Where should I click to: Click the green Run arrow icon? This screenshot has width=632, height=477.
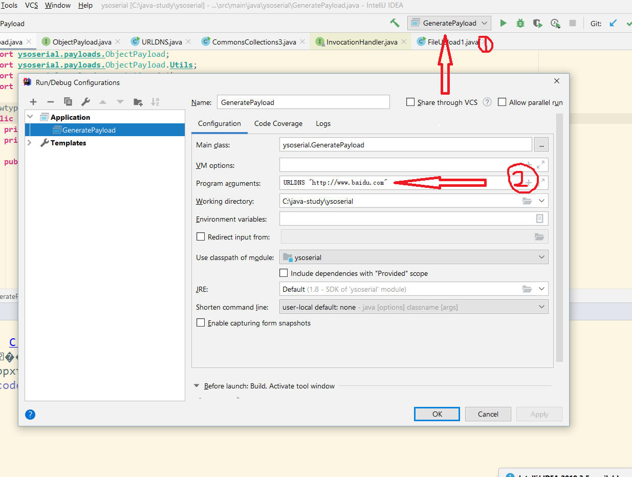(x=503, y=23)
